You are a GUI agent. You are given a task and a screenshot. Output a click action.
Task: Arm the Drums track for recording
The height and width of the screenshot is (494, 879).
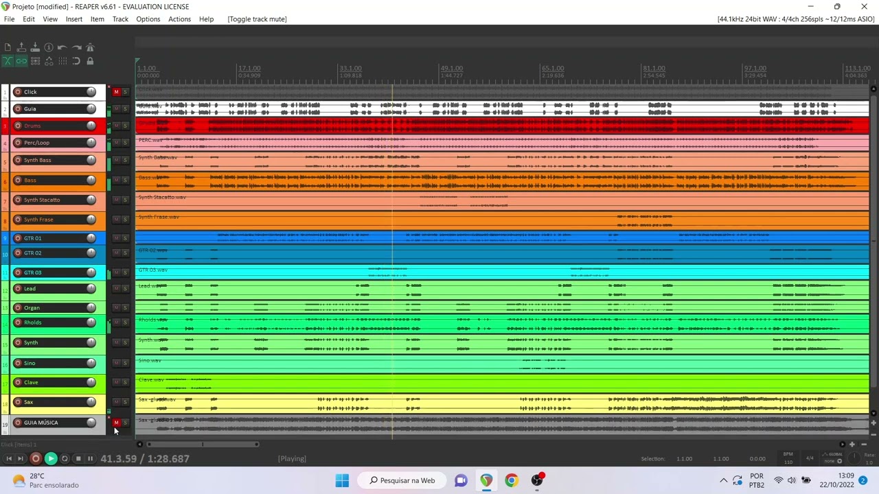pyautogui.click(x=18, y=126)
